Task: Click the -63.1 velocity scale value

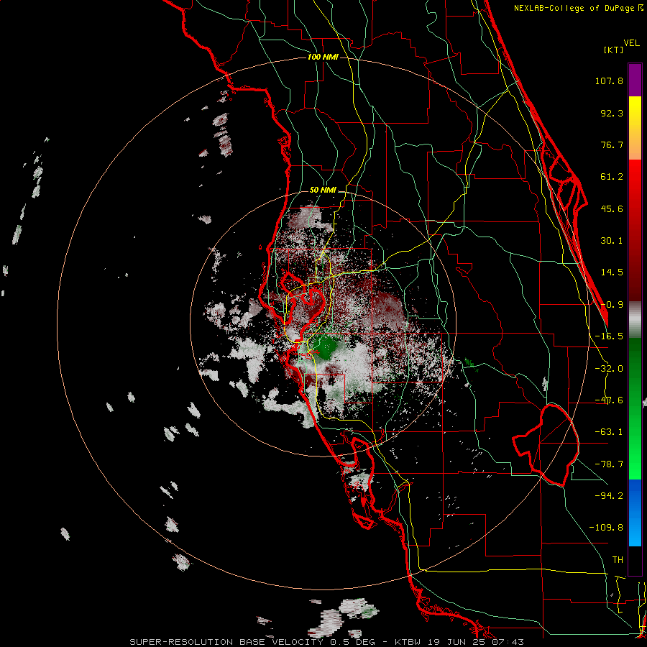Action: [x=609, y=432]
